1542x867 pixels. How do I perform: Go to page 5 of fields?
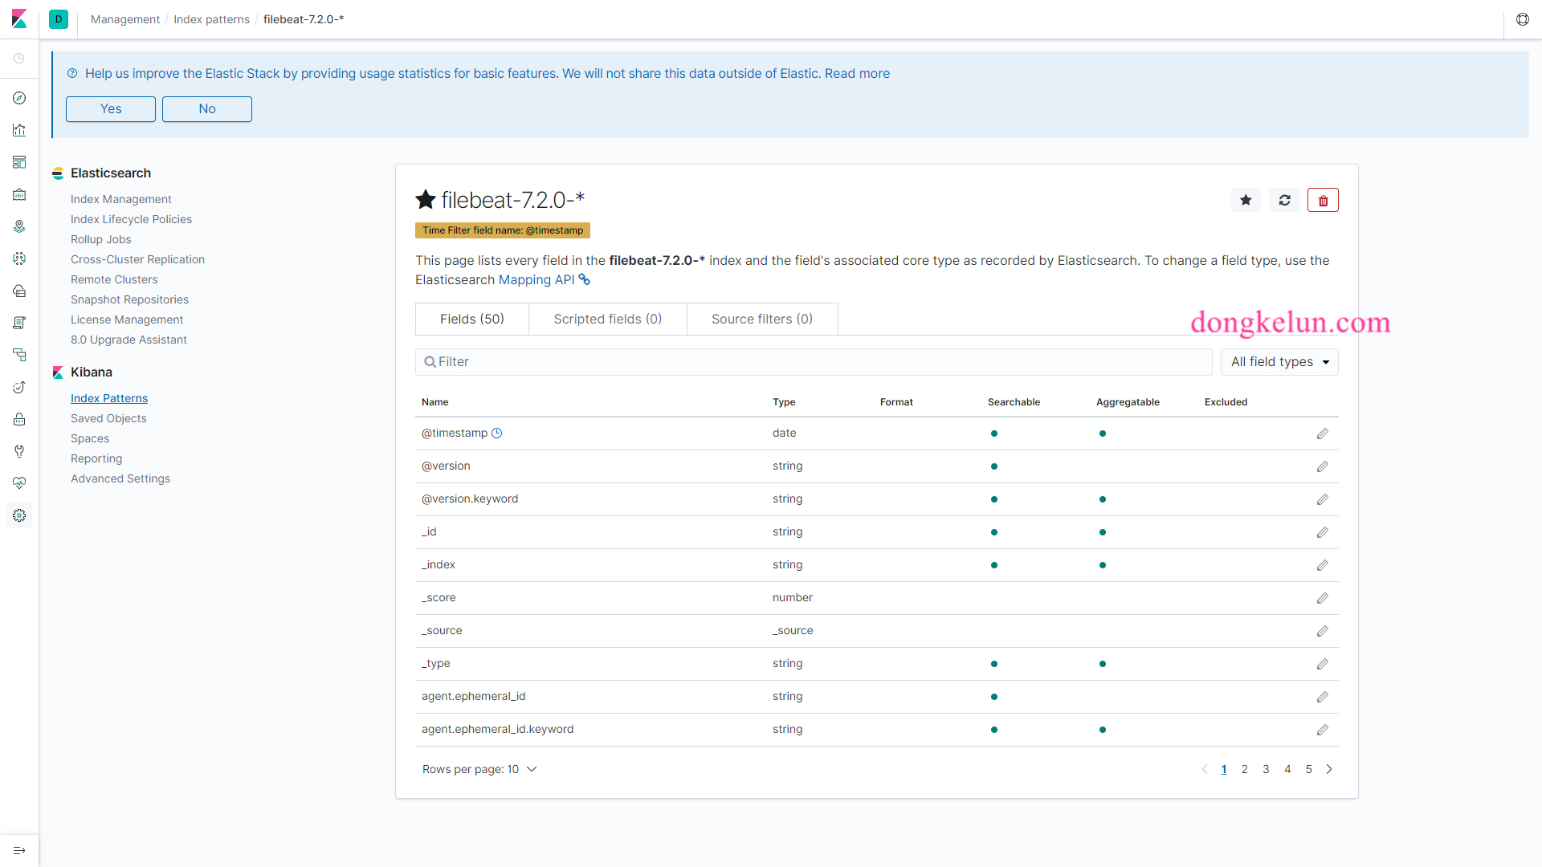(x=1308, y=769)
